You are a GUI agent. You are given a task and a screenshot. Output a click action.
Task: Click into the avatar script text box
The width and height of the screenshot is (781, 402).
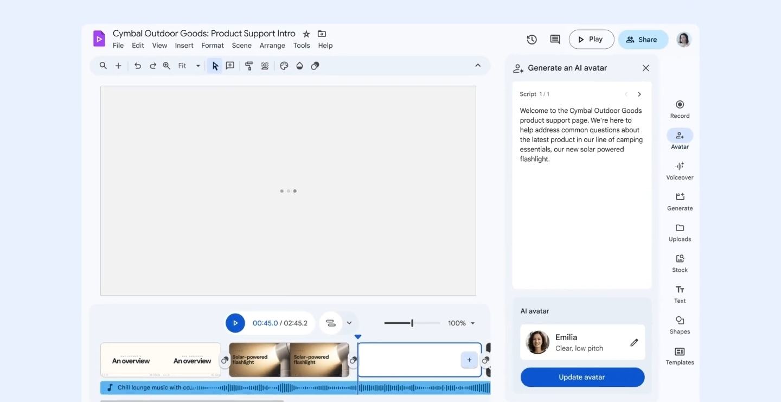click(x=582, y=185)
